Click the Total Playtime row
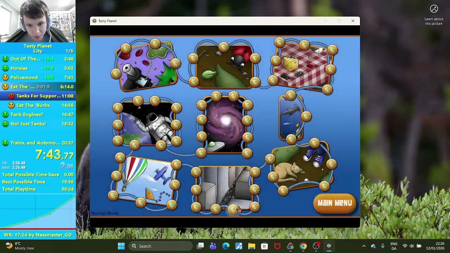Viewport: 450px width, 253px height. [38, 189]
